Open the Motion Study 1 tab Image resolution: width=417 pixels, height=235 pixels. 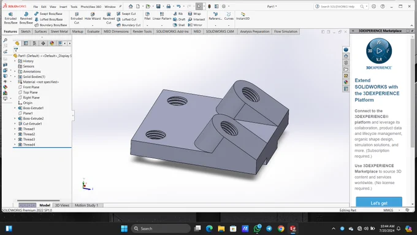[x=86, y=205]
